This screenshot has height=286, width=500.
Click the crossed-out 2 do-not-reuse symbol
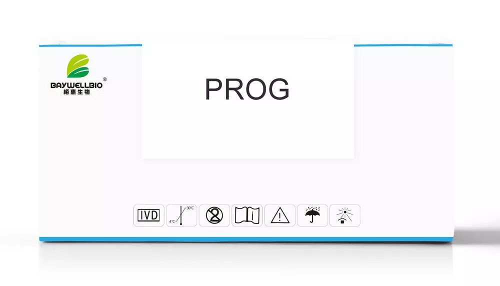tap(214, 215)
